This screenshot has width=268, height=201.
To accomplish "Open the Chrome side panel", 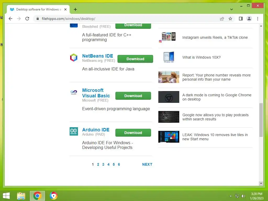I will click(x=241, y=19).
